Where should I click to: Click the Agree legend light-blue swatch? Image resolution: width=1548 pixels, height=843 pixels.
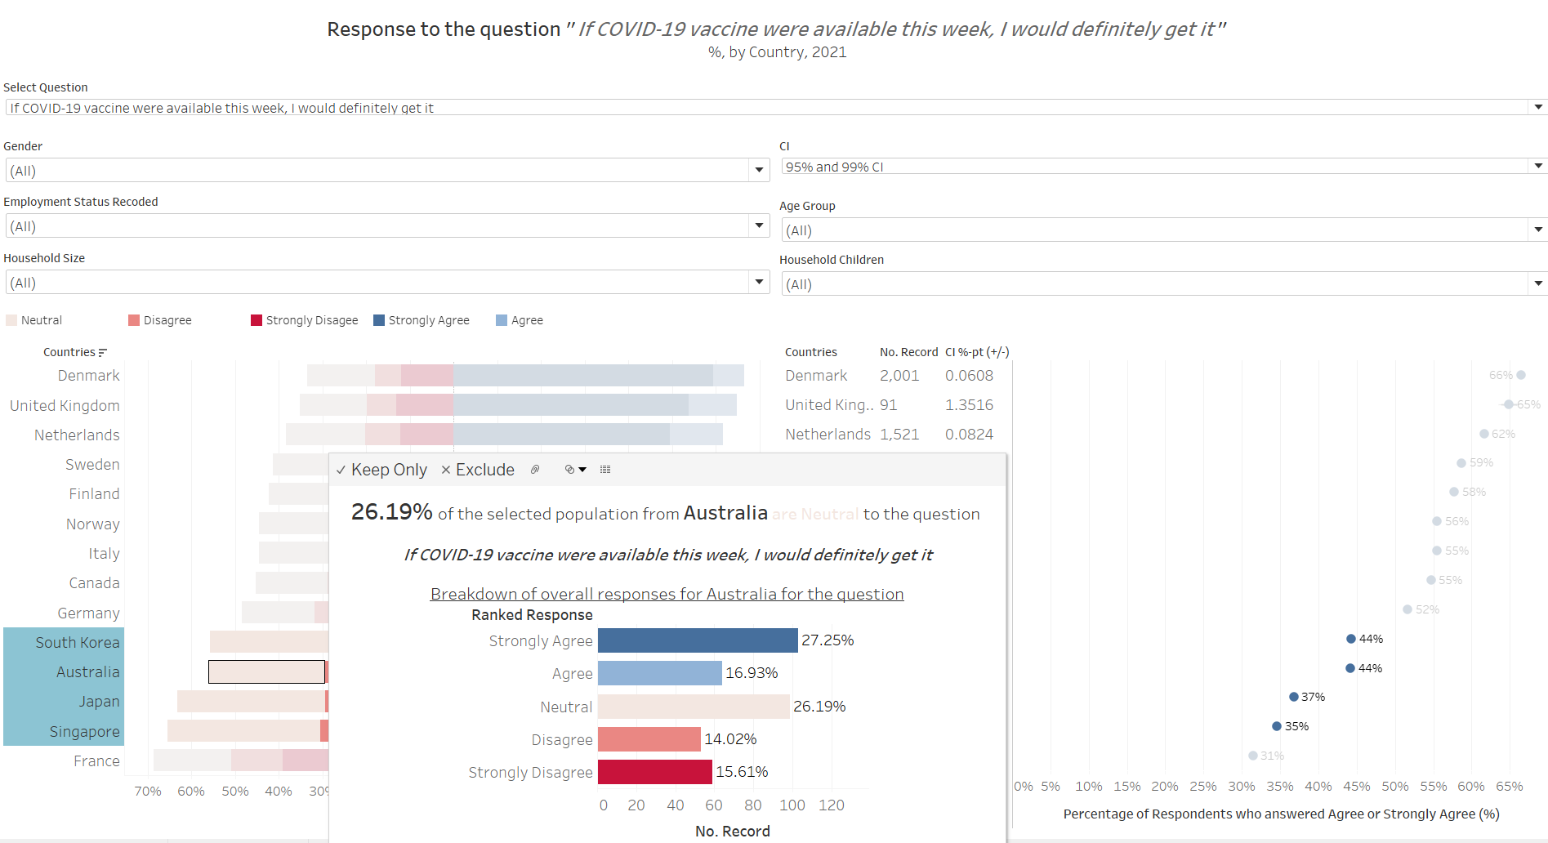[502, 320]
